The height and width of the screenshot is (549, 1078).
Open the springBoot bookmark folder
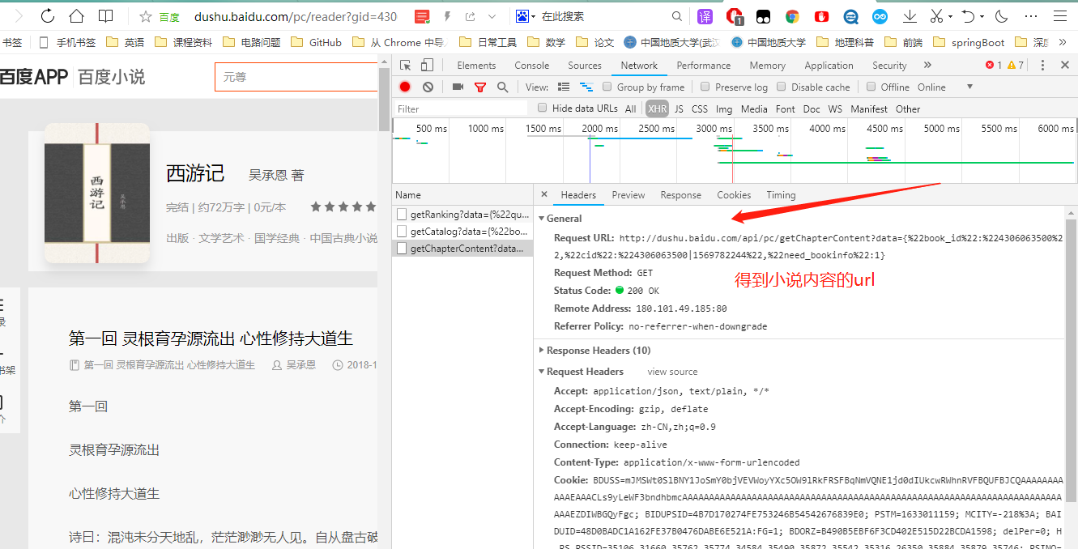(969, 42)
